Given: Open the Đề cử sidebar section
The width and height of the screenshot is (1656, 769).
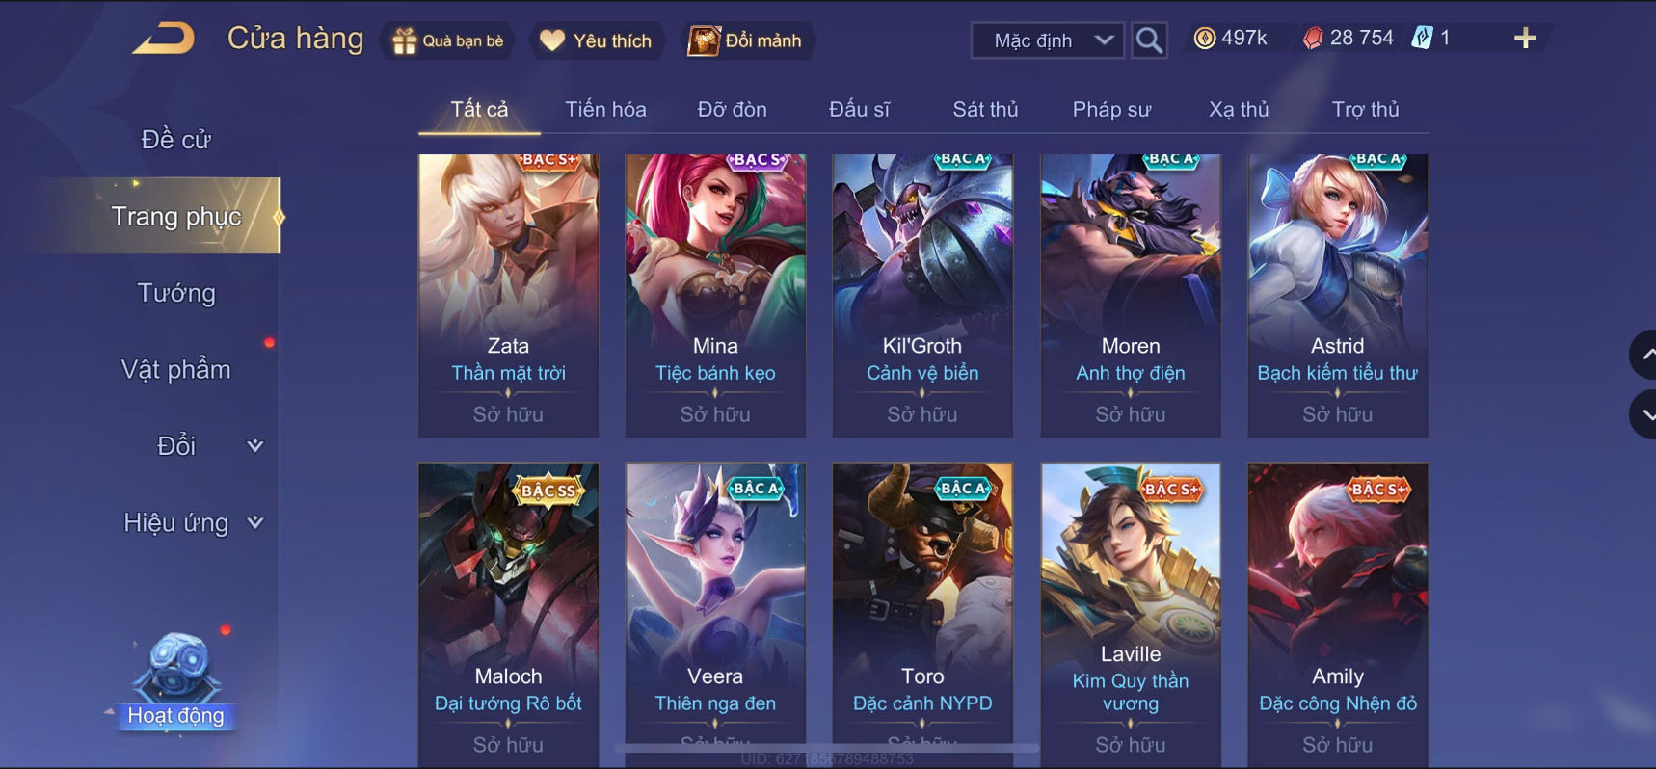Looking at the screenshot, I should 176,140.
